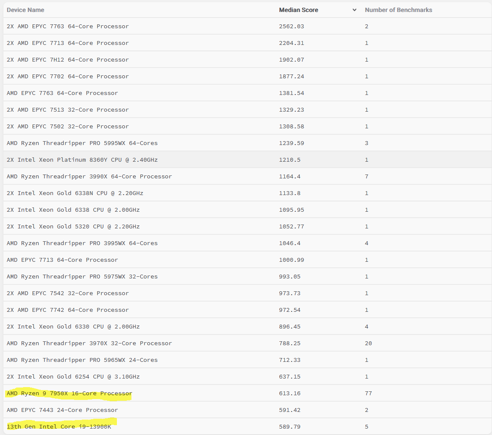This screenshot has height=435, width=492.
Task: Select 2X AMD EPYC 7542 32-Core Processor row
Action: (247, 293)
